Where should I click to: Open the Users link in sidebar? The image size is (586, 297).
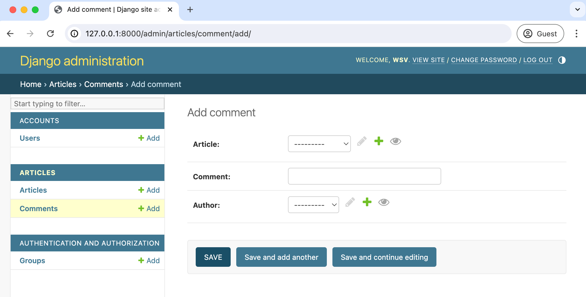coord(30,138)
